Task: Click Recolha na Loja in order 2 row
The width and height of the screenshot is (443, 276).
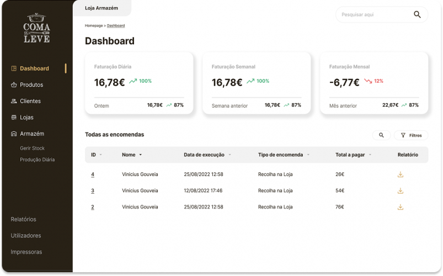Action: [275, 208]
